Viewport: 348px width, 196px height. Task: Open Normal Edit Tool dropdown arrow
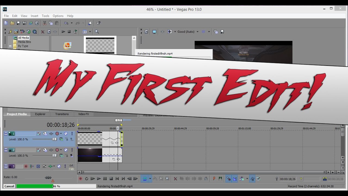[x=150, y=179]
